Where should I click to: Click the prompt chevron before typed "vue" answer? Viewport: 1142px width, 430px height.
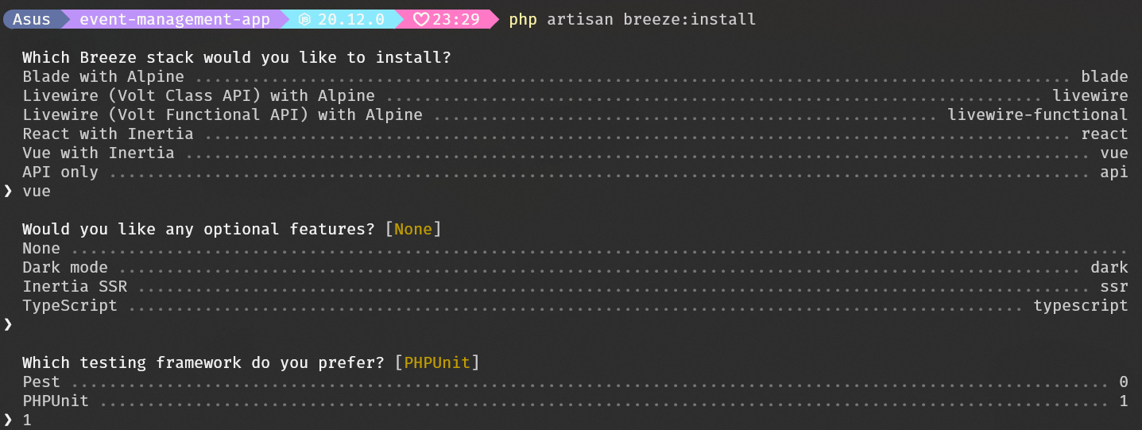tap(8, 191)
